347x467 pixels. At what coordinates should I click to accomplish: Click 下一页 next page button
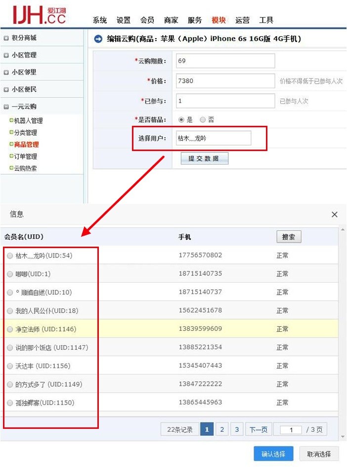tap(259, 429)
